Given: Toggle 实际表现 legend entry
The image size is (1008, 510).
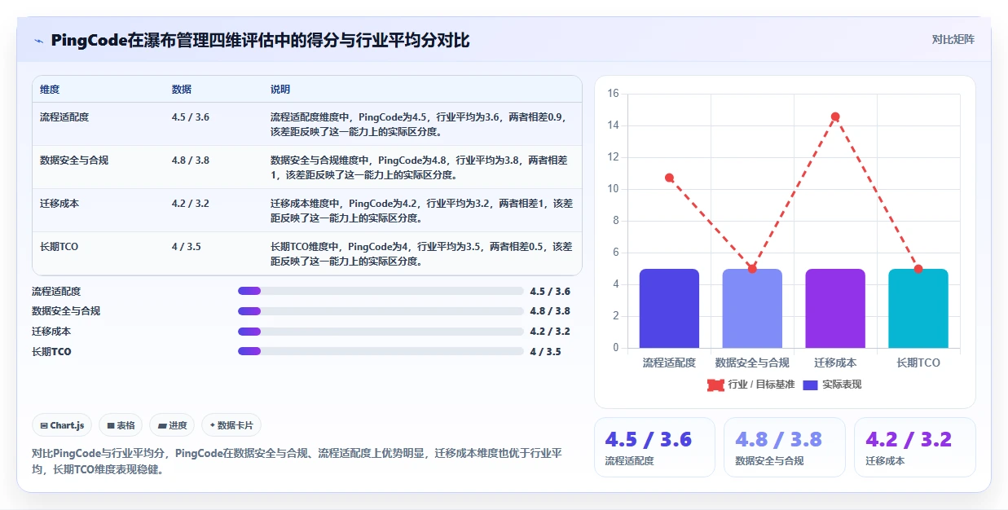Looking at the screenshot, I should (x=832, y=385).
